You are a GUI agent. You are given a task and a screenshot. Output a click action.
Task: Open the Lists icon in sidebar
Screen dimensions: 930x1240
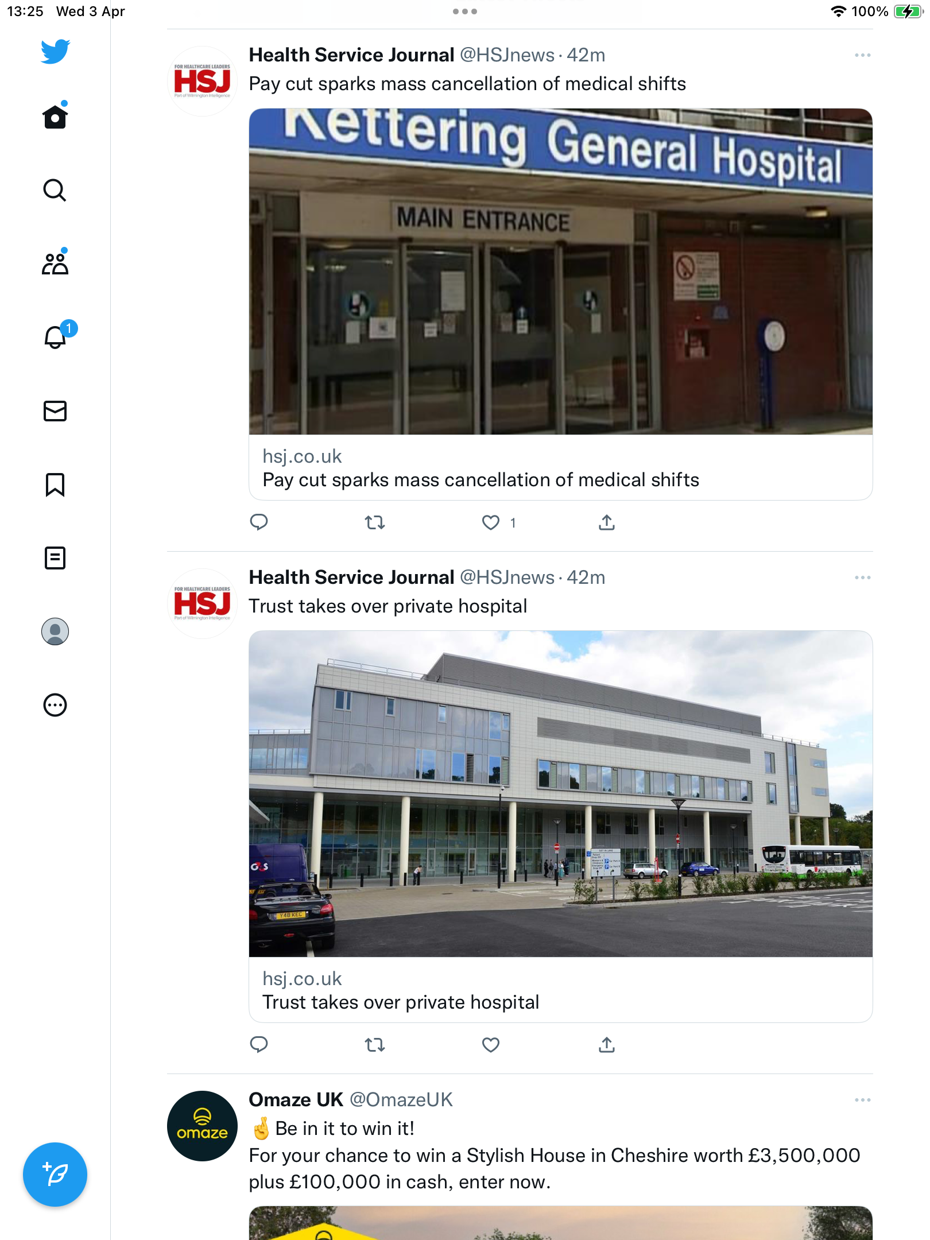55,558
